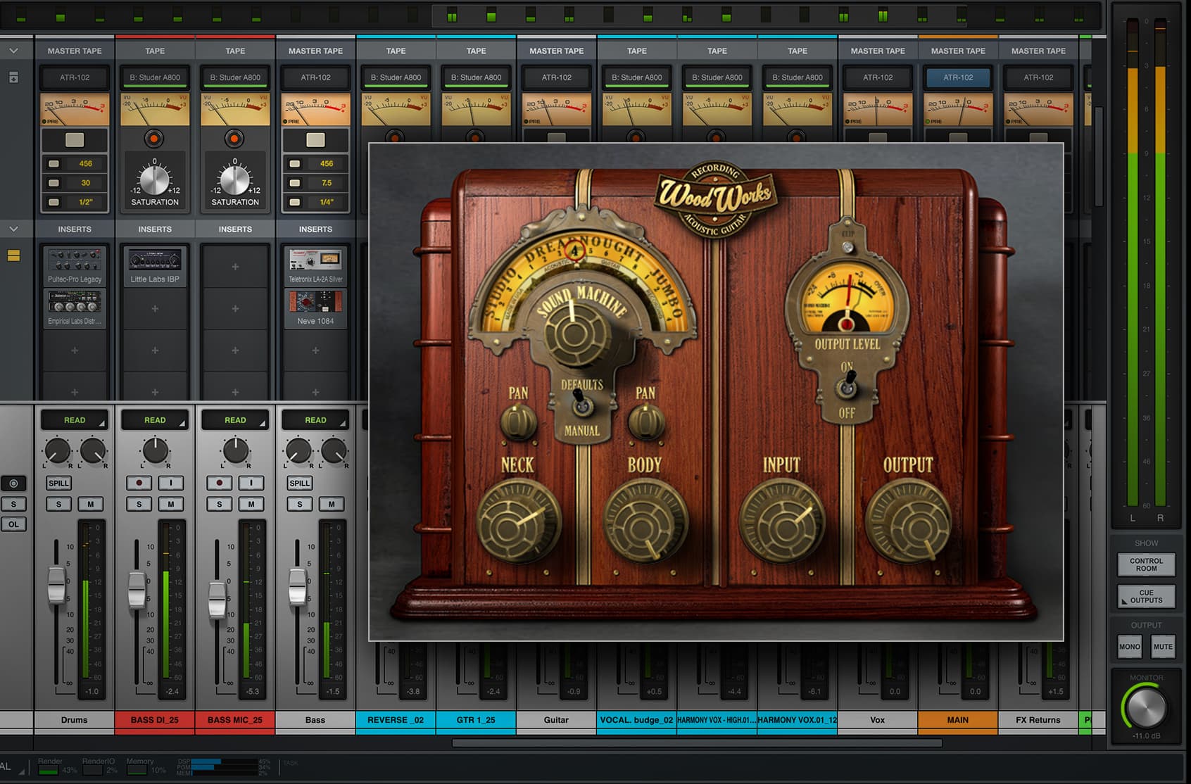The image size is (1191, 784).
Task: Open the Pultec-Pro Legacy insert on Drums
Action: (75, 265)
